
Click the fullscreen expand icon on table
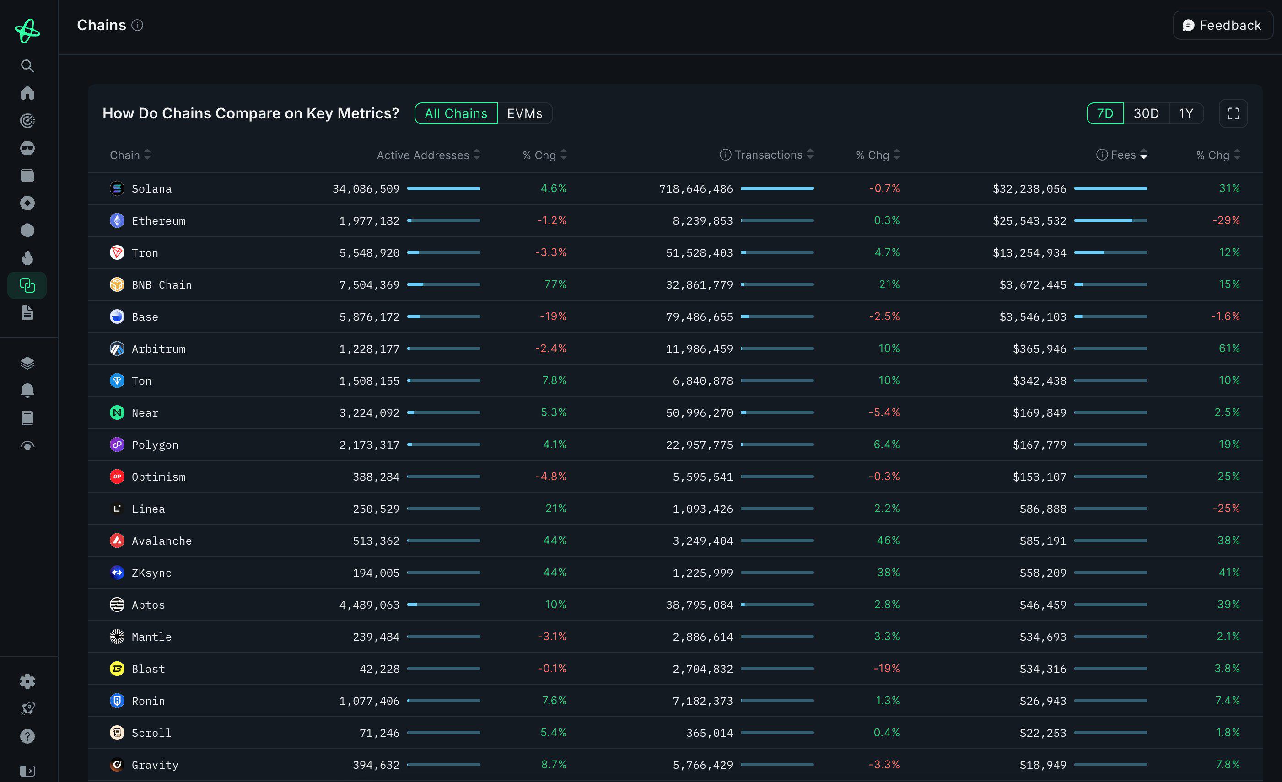(1233, 113)
